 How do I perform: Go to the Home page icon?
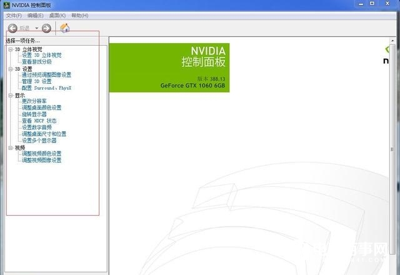[x=64, y=28]
